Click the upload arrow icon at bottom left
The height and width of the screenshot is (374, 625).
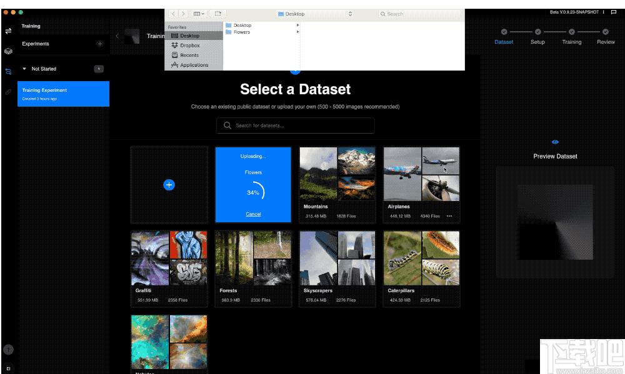[x=8, y=350]
